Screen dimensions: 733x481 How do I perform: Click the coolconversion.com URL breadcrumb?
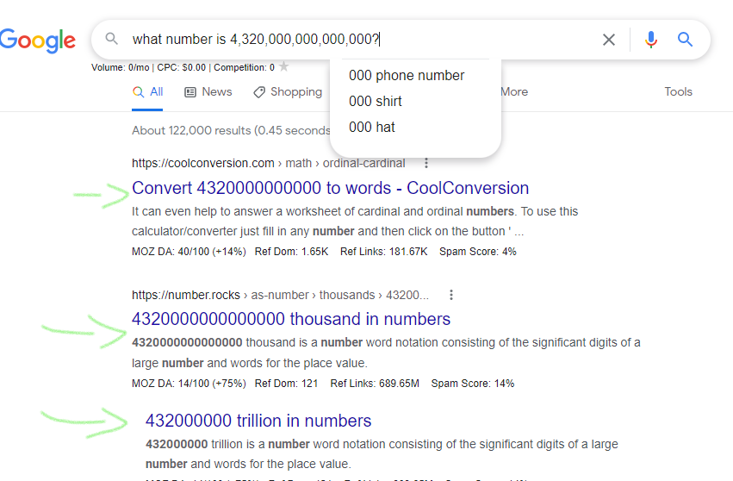point(269,163)
